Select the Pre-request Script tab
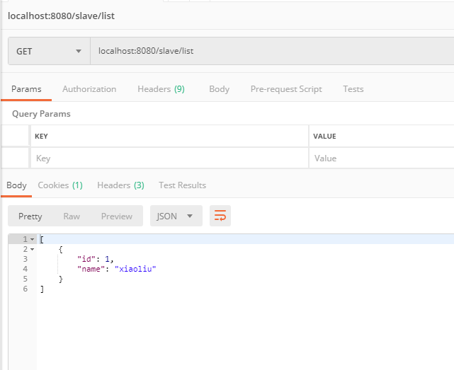Viewport: 454px width, 370px height. (x=286, y=89)
